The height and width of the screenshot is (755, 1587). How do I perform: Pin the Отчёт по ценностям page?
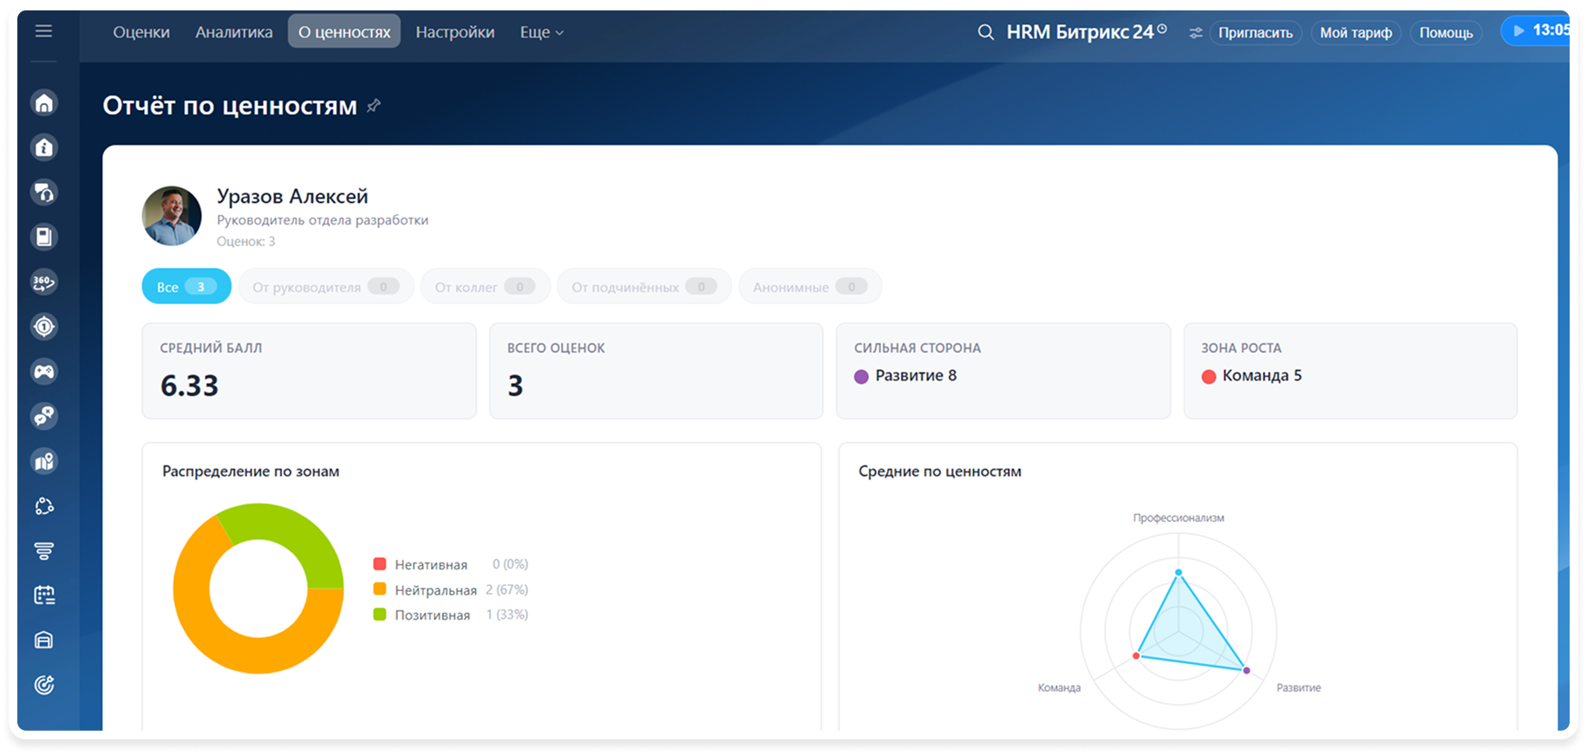pyautogui.click(x=374, y=106)
